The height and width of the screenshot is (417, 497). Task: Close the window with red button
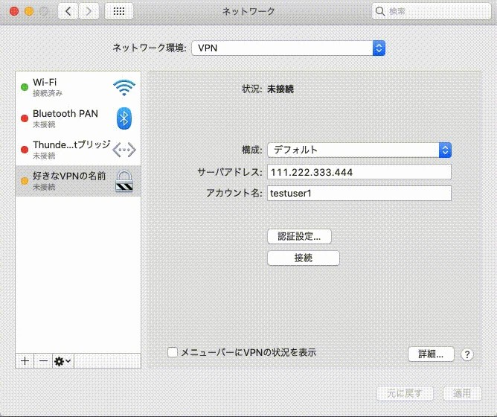(x=14, y=11)
